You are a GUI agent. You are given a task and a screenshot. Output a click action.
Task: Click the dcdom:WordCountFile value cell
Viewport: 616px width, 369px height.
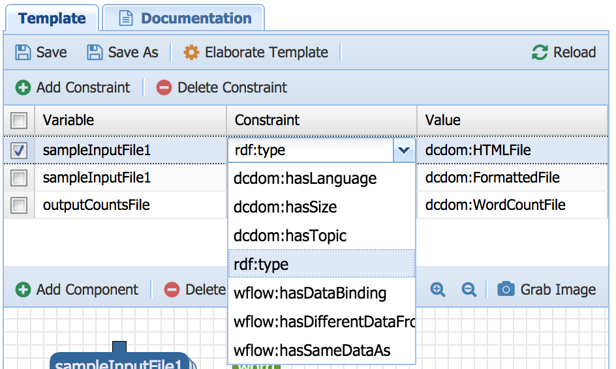(x=495, y=205)
